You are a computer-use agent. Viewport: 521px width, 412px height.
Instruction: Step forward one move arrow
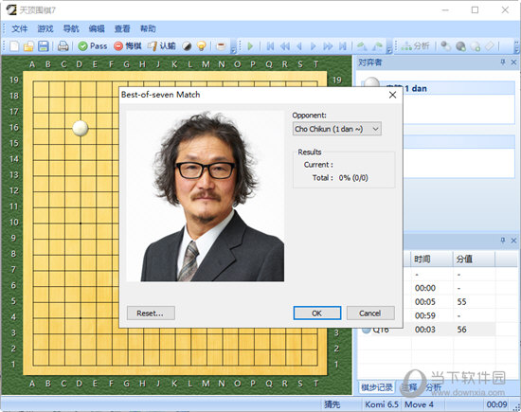click(313, 45)
